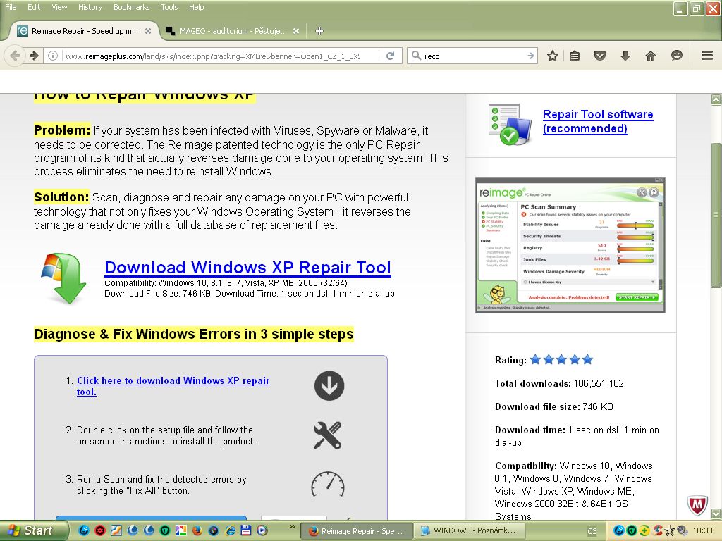Viewport: 722px width, 541px height.
Task: Click the system clock showing 10:38
Action: coord(703,530)
